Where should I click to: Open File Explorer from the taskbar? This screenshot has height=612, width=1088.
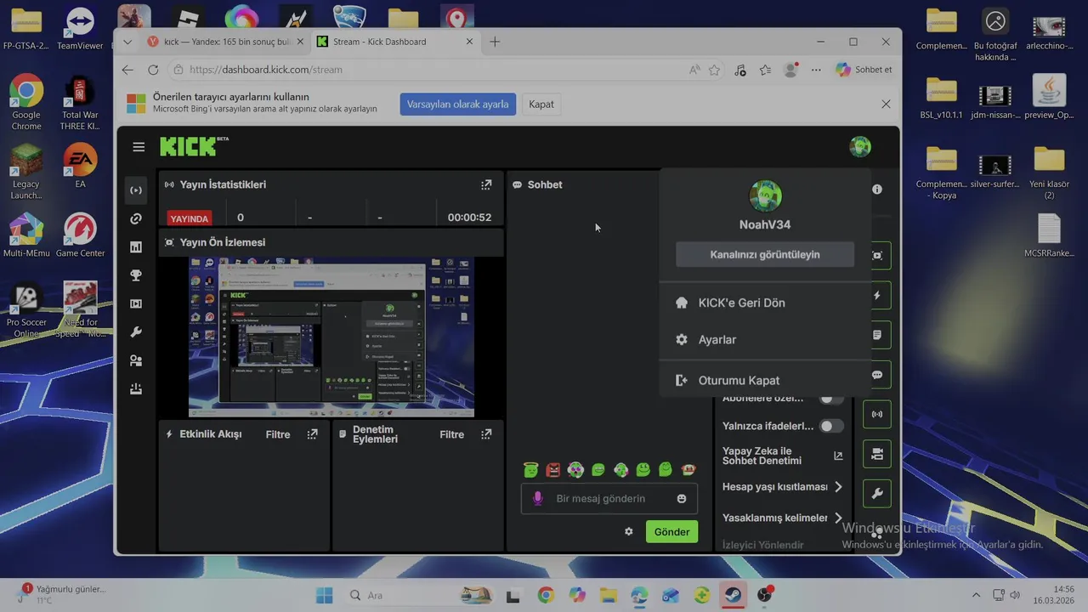[x=609, y=595]
